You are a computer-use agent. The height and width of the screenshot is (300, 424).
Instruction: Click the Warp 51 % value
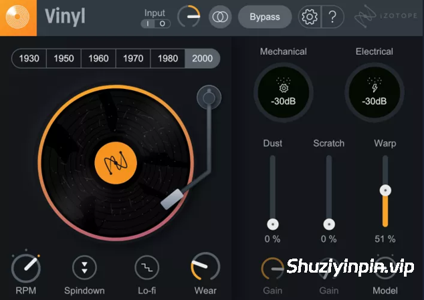click(385, 239)
